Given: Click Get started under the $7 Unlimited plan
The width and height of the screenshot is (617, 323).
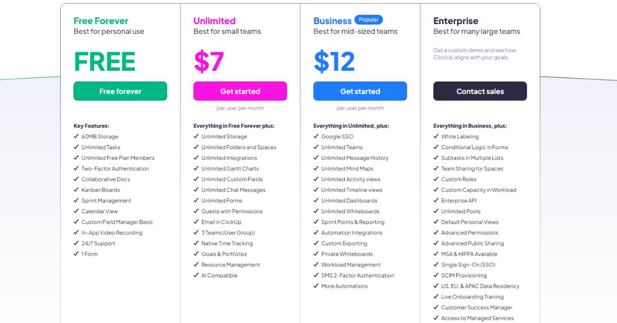Looking at the screenshot, I should pyautogui.click(x=240, y=91).
